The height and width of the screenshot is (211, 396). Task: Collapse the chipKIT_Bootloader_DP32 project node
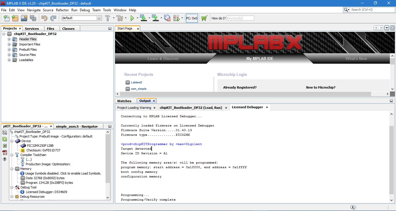coord(4,34)
